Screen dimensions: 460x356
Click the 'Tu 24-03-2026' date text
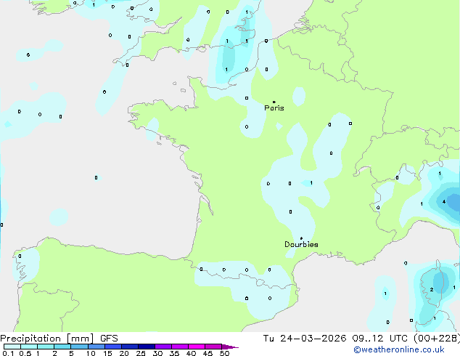(x=305, y=339)
